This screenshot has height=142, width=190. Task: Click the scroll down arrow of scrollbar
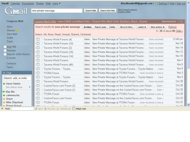point(188,104)
